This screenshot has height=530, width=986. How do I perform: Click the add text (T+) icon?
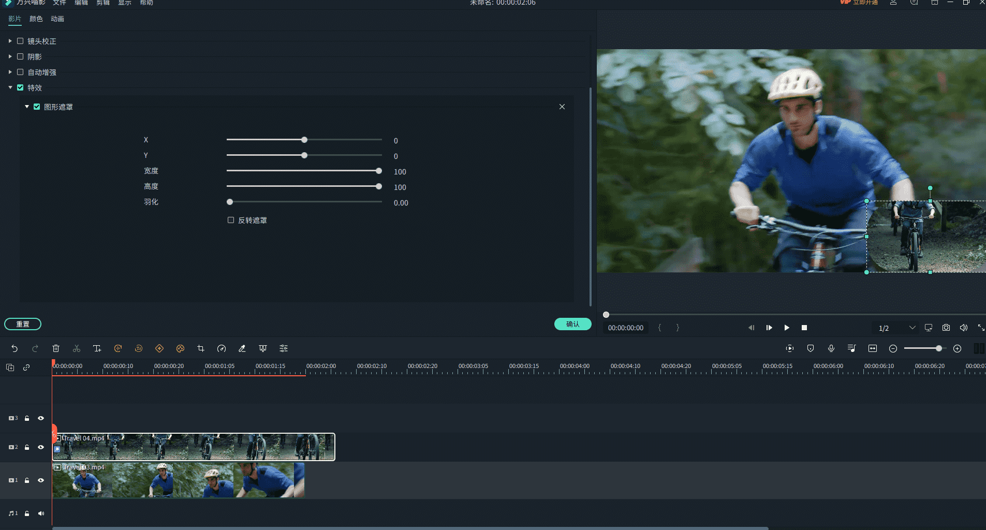point(97,349)
